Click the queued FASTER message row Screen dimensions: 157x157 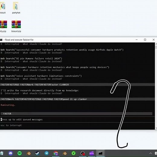(x=76, y=114)
